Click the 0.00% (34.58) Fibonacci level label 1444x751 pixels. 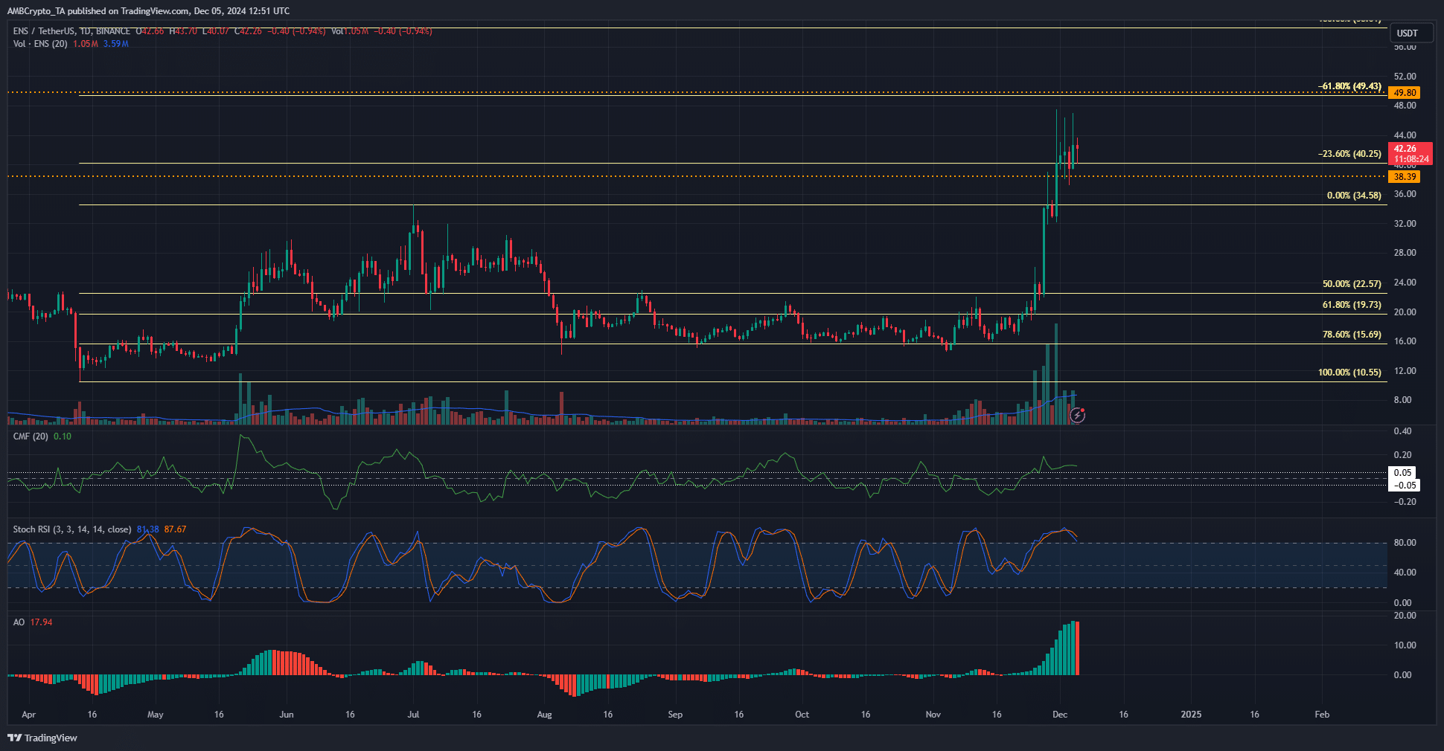coord(1354,196)
